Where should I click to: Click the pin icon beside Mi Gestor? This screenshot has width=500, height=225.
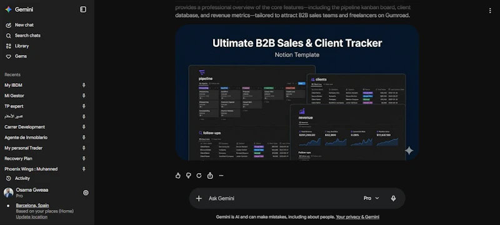(84, 96)
